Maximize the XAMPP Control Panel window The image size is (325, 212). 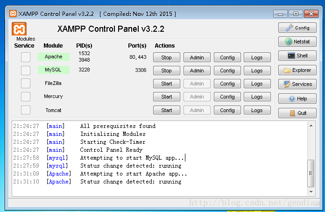(x=296, y=14)
